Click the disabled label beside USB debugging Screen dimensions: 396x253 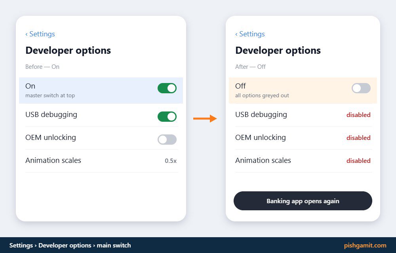coord(358,115)
